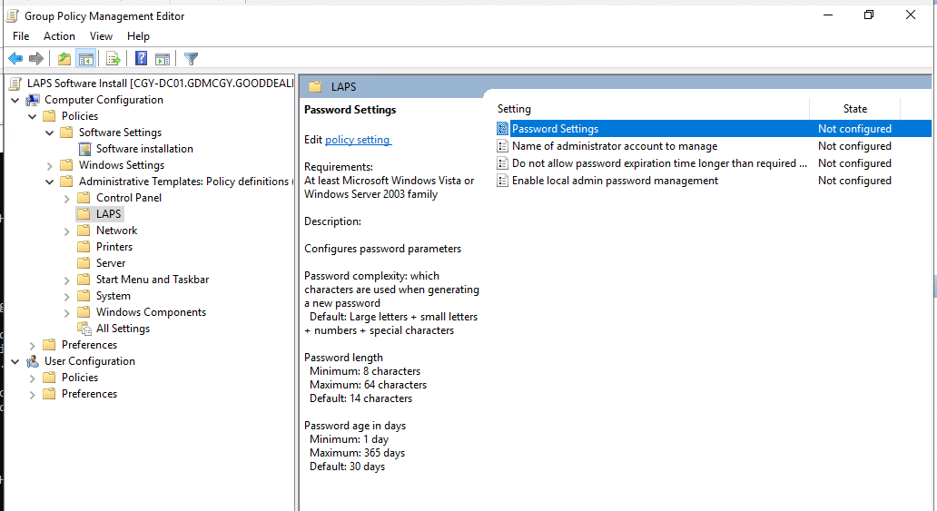Click the Software installation item icon
Viewport: 937px width, 511px height.
coord(84,149)
